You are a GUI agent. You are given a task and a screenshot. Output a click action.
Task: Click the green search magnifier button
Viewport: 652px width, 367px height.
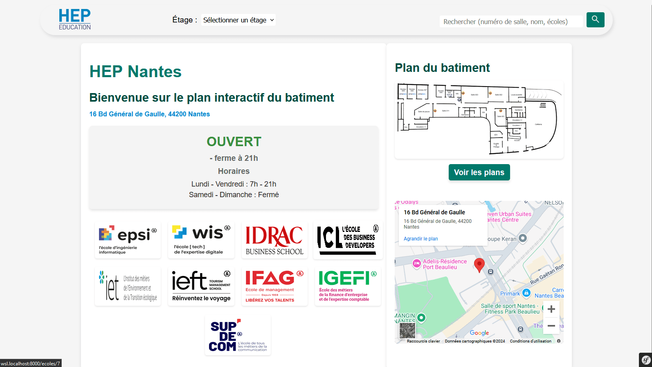click(595, 20)
